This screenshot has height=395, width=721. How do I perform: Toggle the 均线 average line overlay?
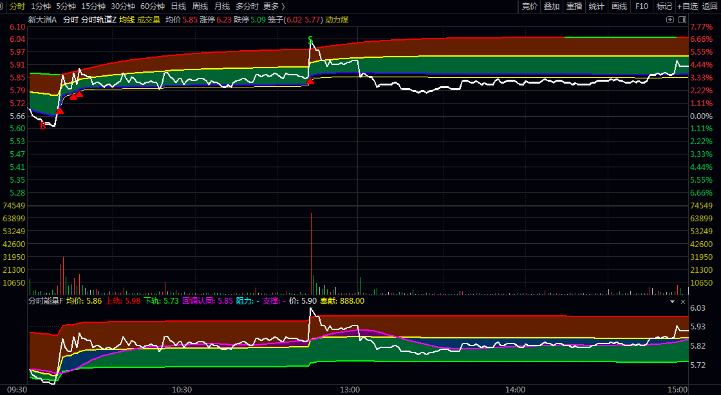pyautogui.click(x=127, y=20)
